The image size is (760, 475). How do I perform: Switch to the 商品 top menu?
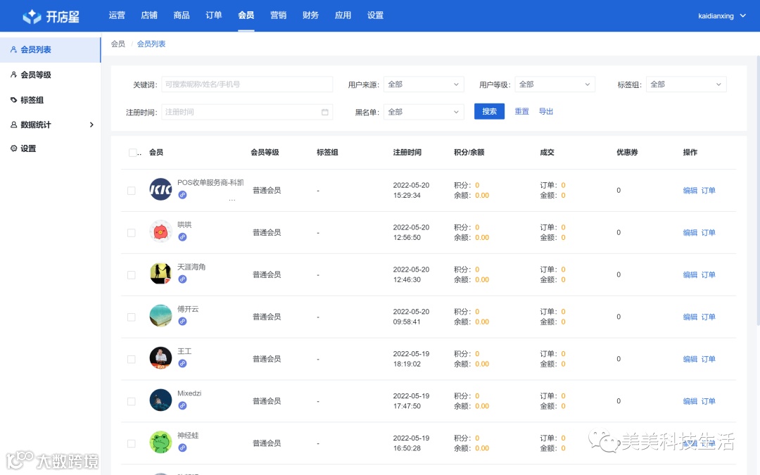tap(182, 15)
